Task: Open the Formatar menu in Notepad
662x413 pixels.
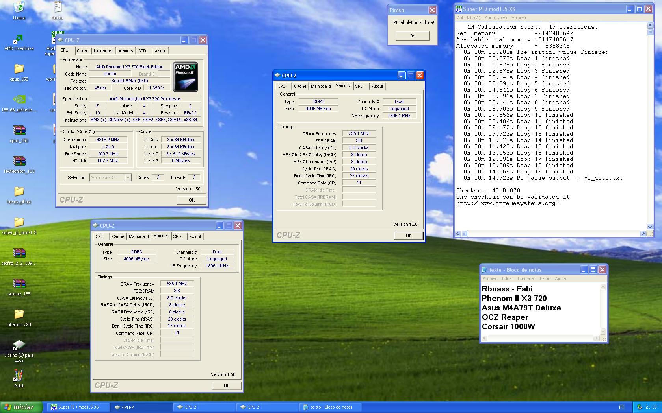Action: [x=526, y=278]
